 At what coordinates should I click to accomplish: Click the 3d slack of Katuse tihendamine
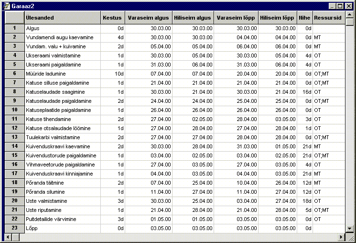point(305,119)
